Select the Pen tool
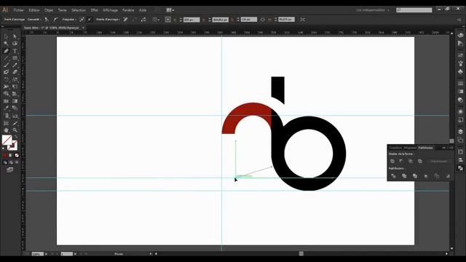The image size is (466, 262). coord(6,51)
